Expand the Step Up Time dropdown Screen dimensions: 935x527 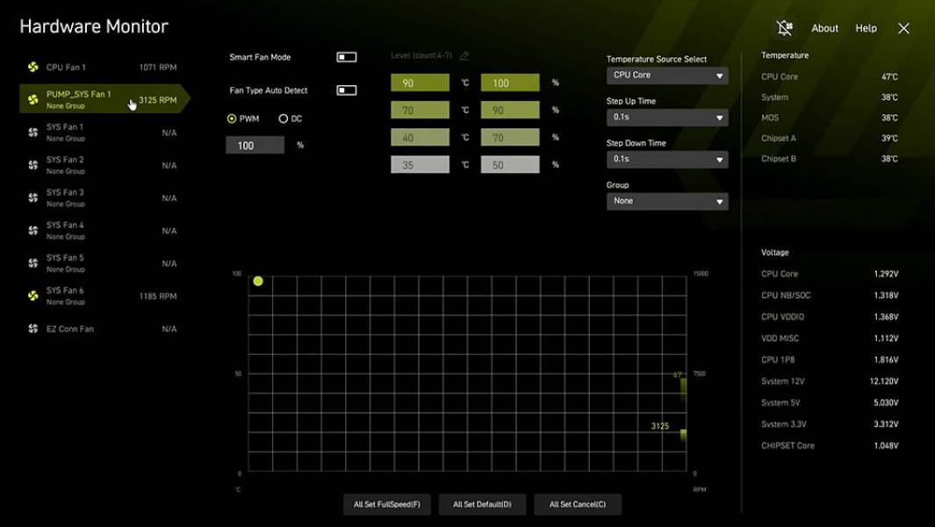(666, 117)
